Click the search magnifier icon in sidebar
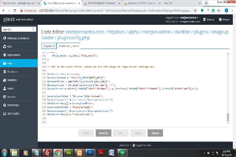 [x=33, y=29]
